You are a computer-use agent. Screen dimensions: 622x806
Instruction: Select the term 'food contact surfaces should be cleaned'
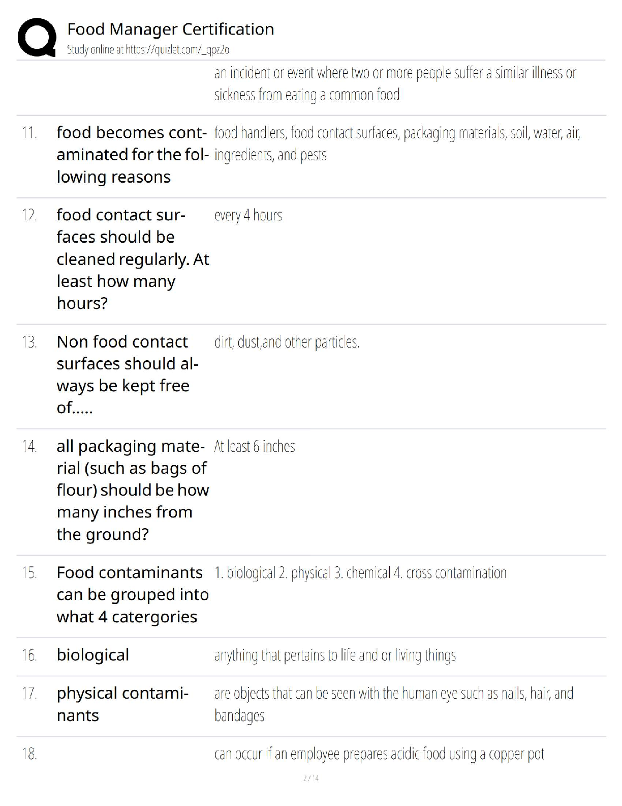click(133, 259)
